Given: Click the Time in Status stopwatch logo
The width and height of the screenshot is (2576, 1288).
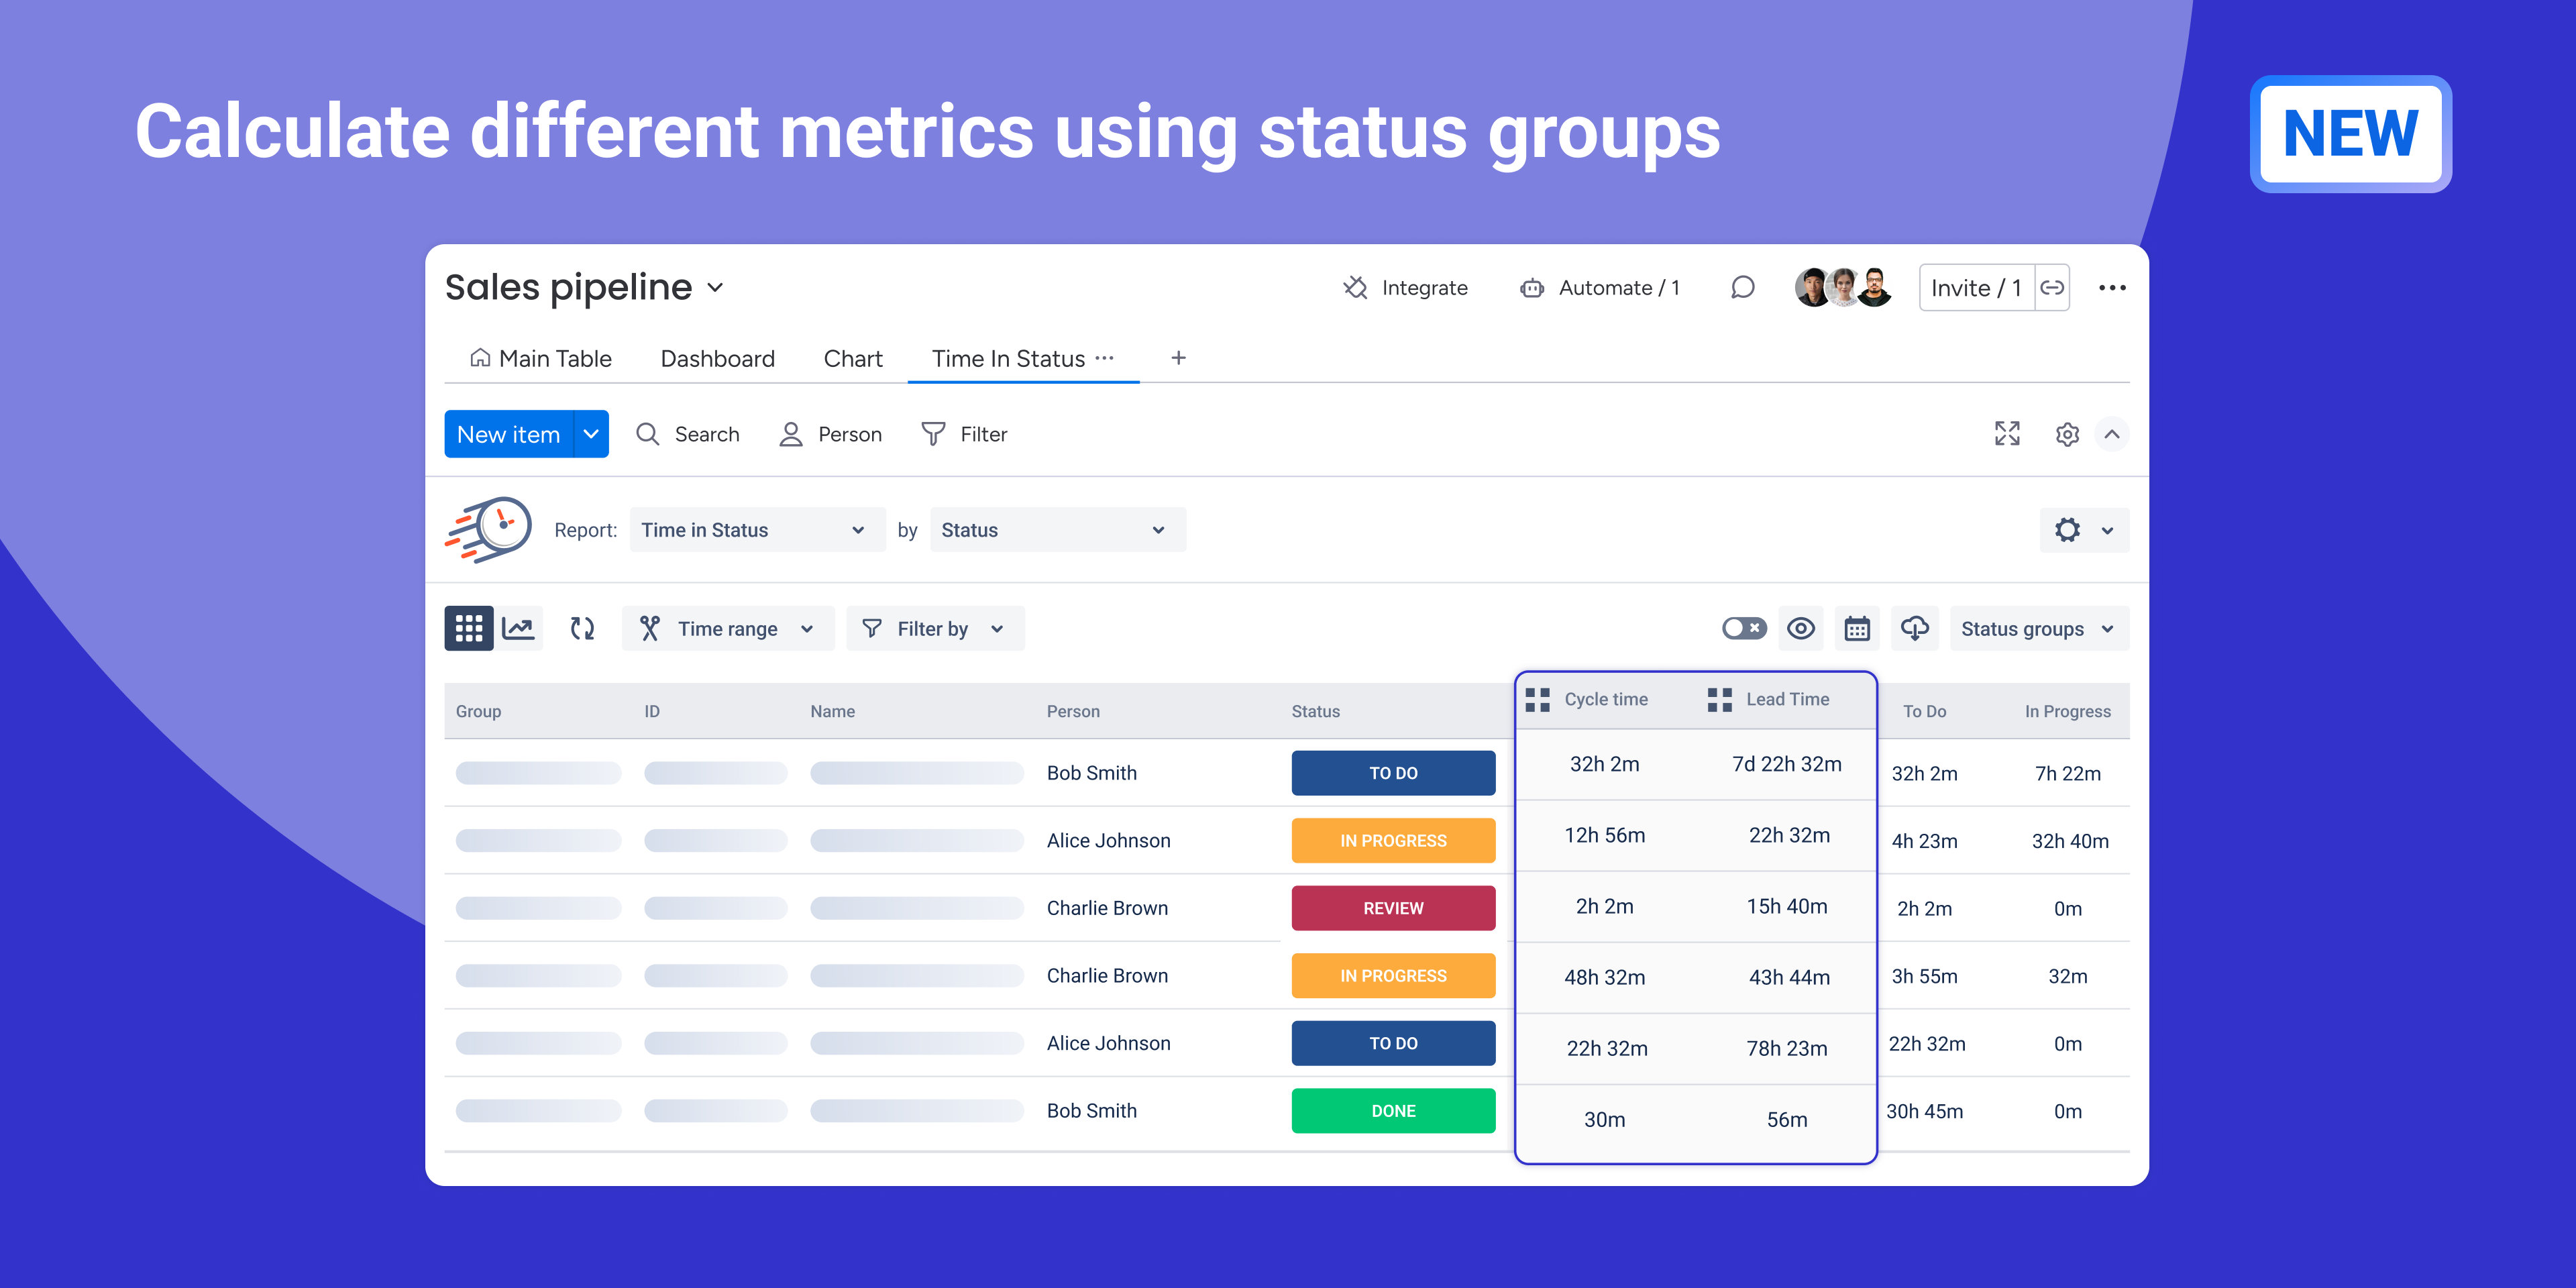Looking at the screenshot, I should [x=489, y=530].
